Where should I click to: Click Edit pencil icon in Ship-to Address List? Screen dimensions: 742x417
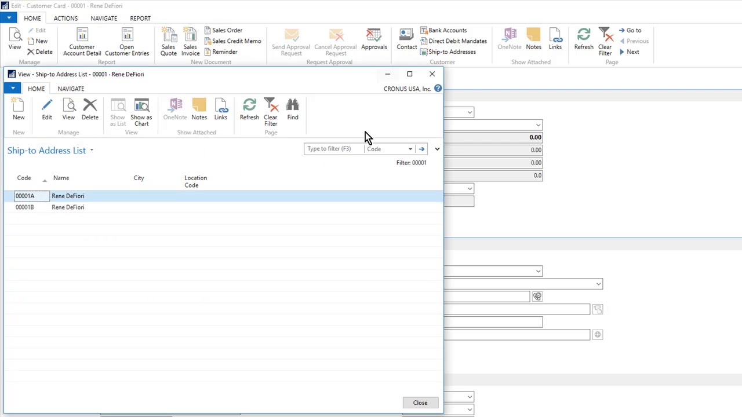coord(47,110)
